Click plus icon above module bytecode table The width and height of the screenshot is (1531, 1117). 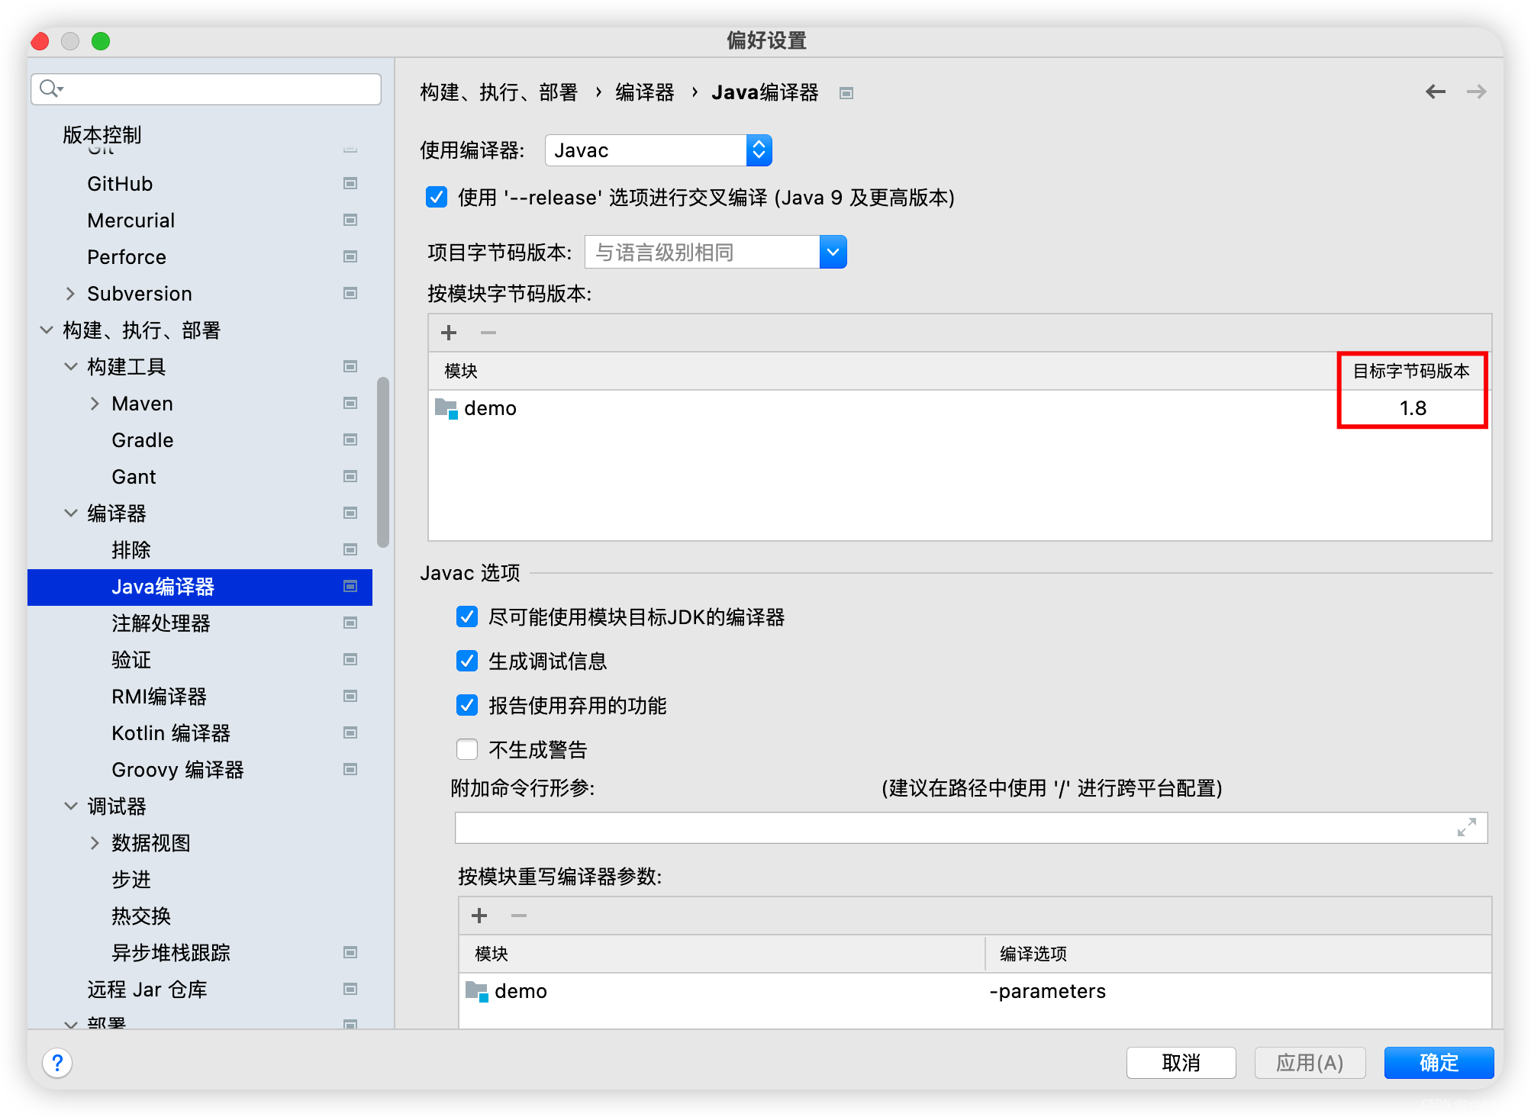[449, 333]
